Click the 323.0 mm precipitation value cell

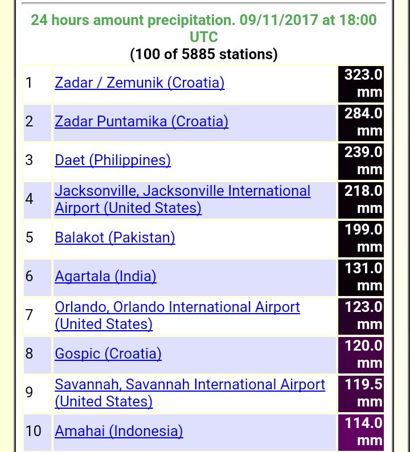click(x=361, y=84)
